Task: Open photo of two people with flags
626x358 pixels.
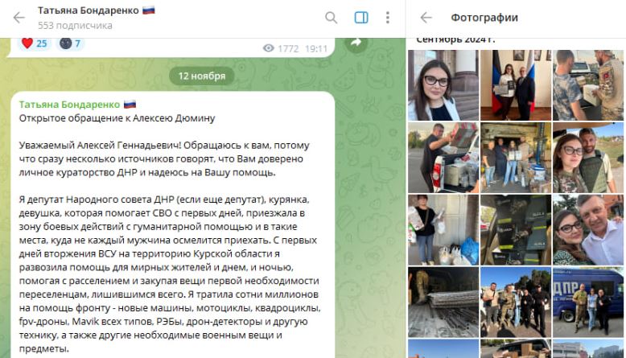Action: click(516, 85)
